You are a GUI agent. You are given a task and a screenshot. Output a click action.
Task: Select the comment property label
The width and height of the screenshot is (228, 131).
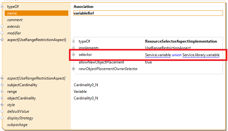pos(15,20)
